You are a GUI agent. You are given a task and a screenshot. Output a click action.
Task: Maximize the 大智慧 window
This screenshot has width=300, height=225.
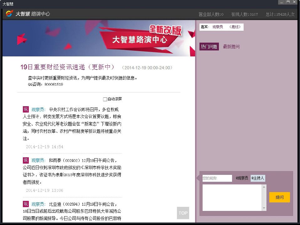[288, 2]
